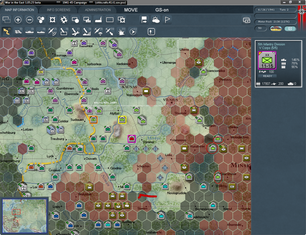Click the 146% value in the unit panel

(x=295, y=60)
